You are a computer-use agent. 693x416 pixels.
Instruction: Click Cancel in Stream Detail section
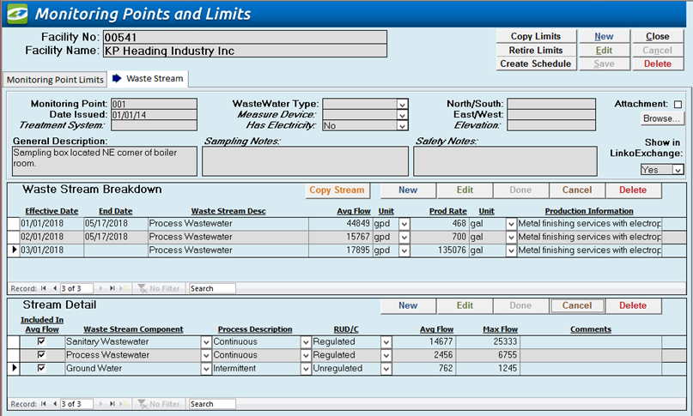577,305
